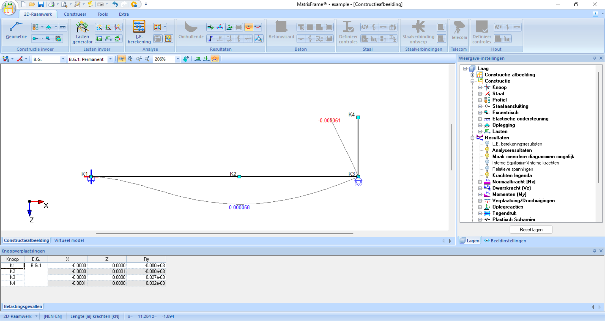The image size is (605, 321).
Task: Toggle the Analyseresultaten light bulb
Action: coord(487,150)
